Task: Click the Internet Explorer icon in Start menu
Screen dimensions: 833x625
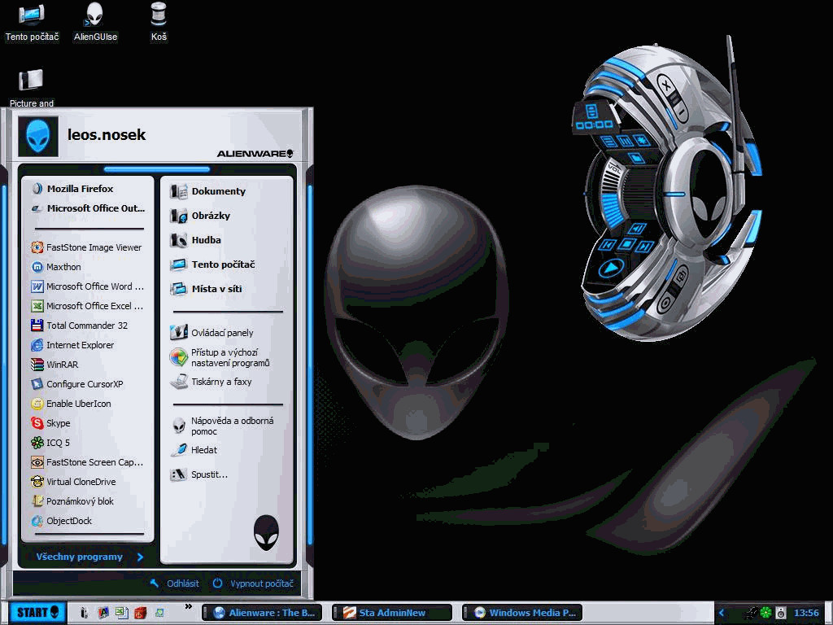Action: (x=37, y=345)
